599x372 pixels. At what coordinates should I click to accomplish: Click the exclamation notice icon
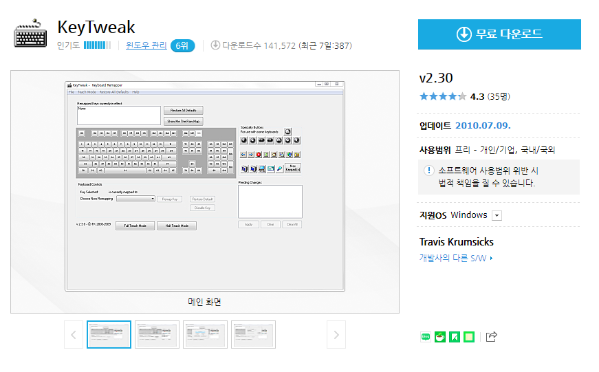(x=429, y=171)
